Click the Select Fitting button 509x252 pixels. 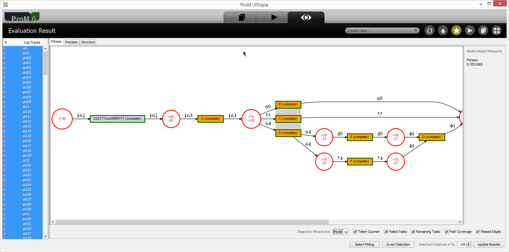pos(364,244)
